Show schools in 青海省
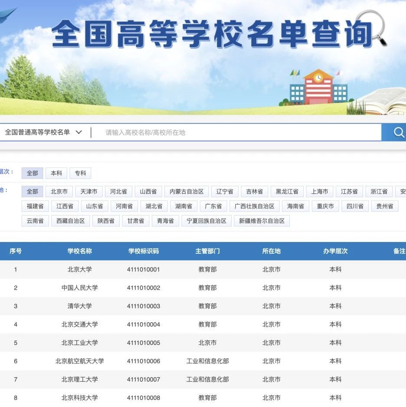The image size is (406, 407). coord(165,221)
